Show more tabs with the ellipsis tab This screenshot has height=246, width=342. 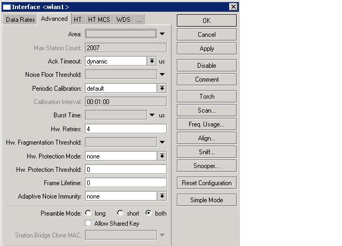(x=139, y=20)
